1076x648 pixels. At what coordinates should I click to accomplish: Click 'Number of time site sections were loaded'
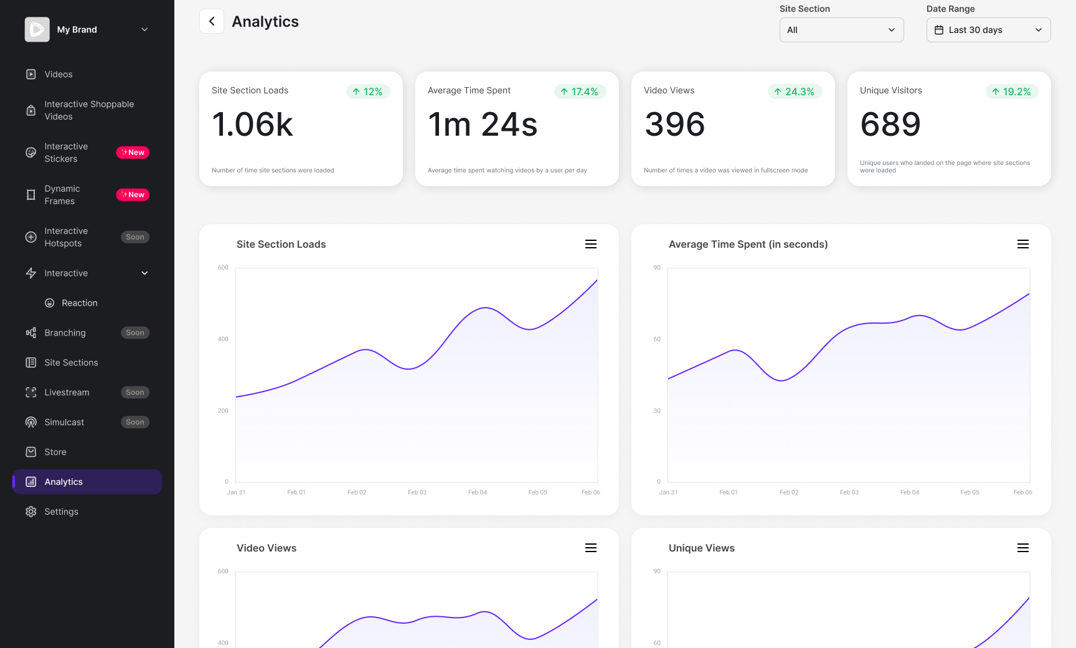point(273,171)
